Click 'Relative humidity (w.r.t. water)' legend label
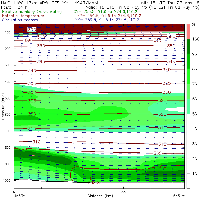This screenshot has width=201, height=201. coord(32,12)
